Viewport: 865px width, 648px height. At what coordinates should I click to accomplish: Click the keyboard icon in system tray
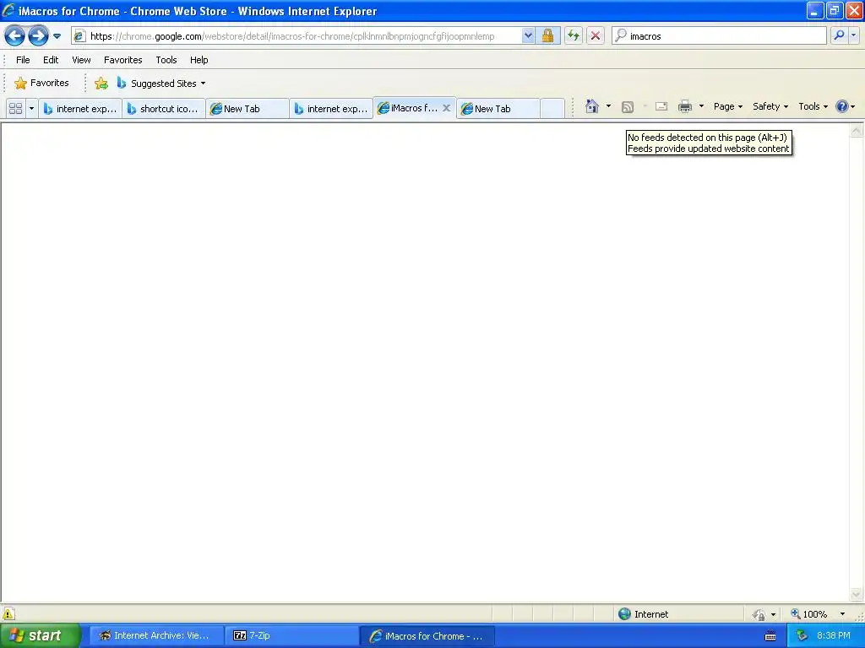(770, 636)
